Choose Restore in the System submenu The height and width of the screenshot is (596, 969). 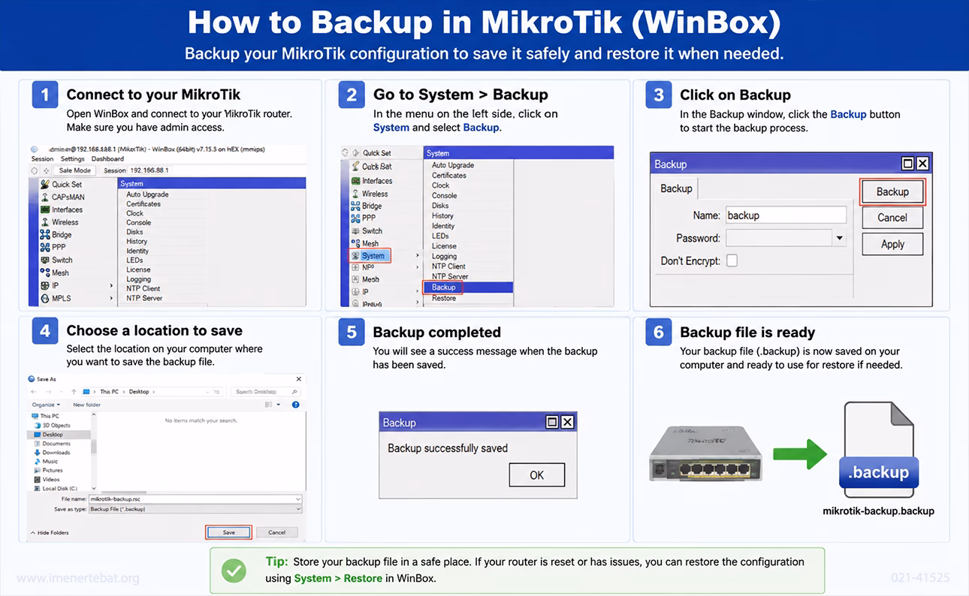444,298
